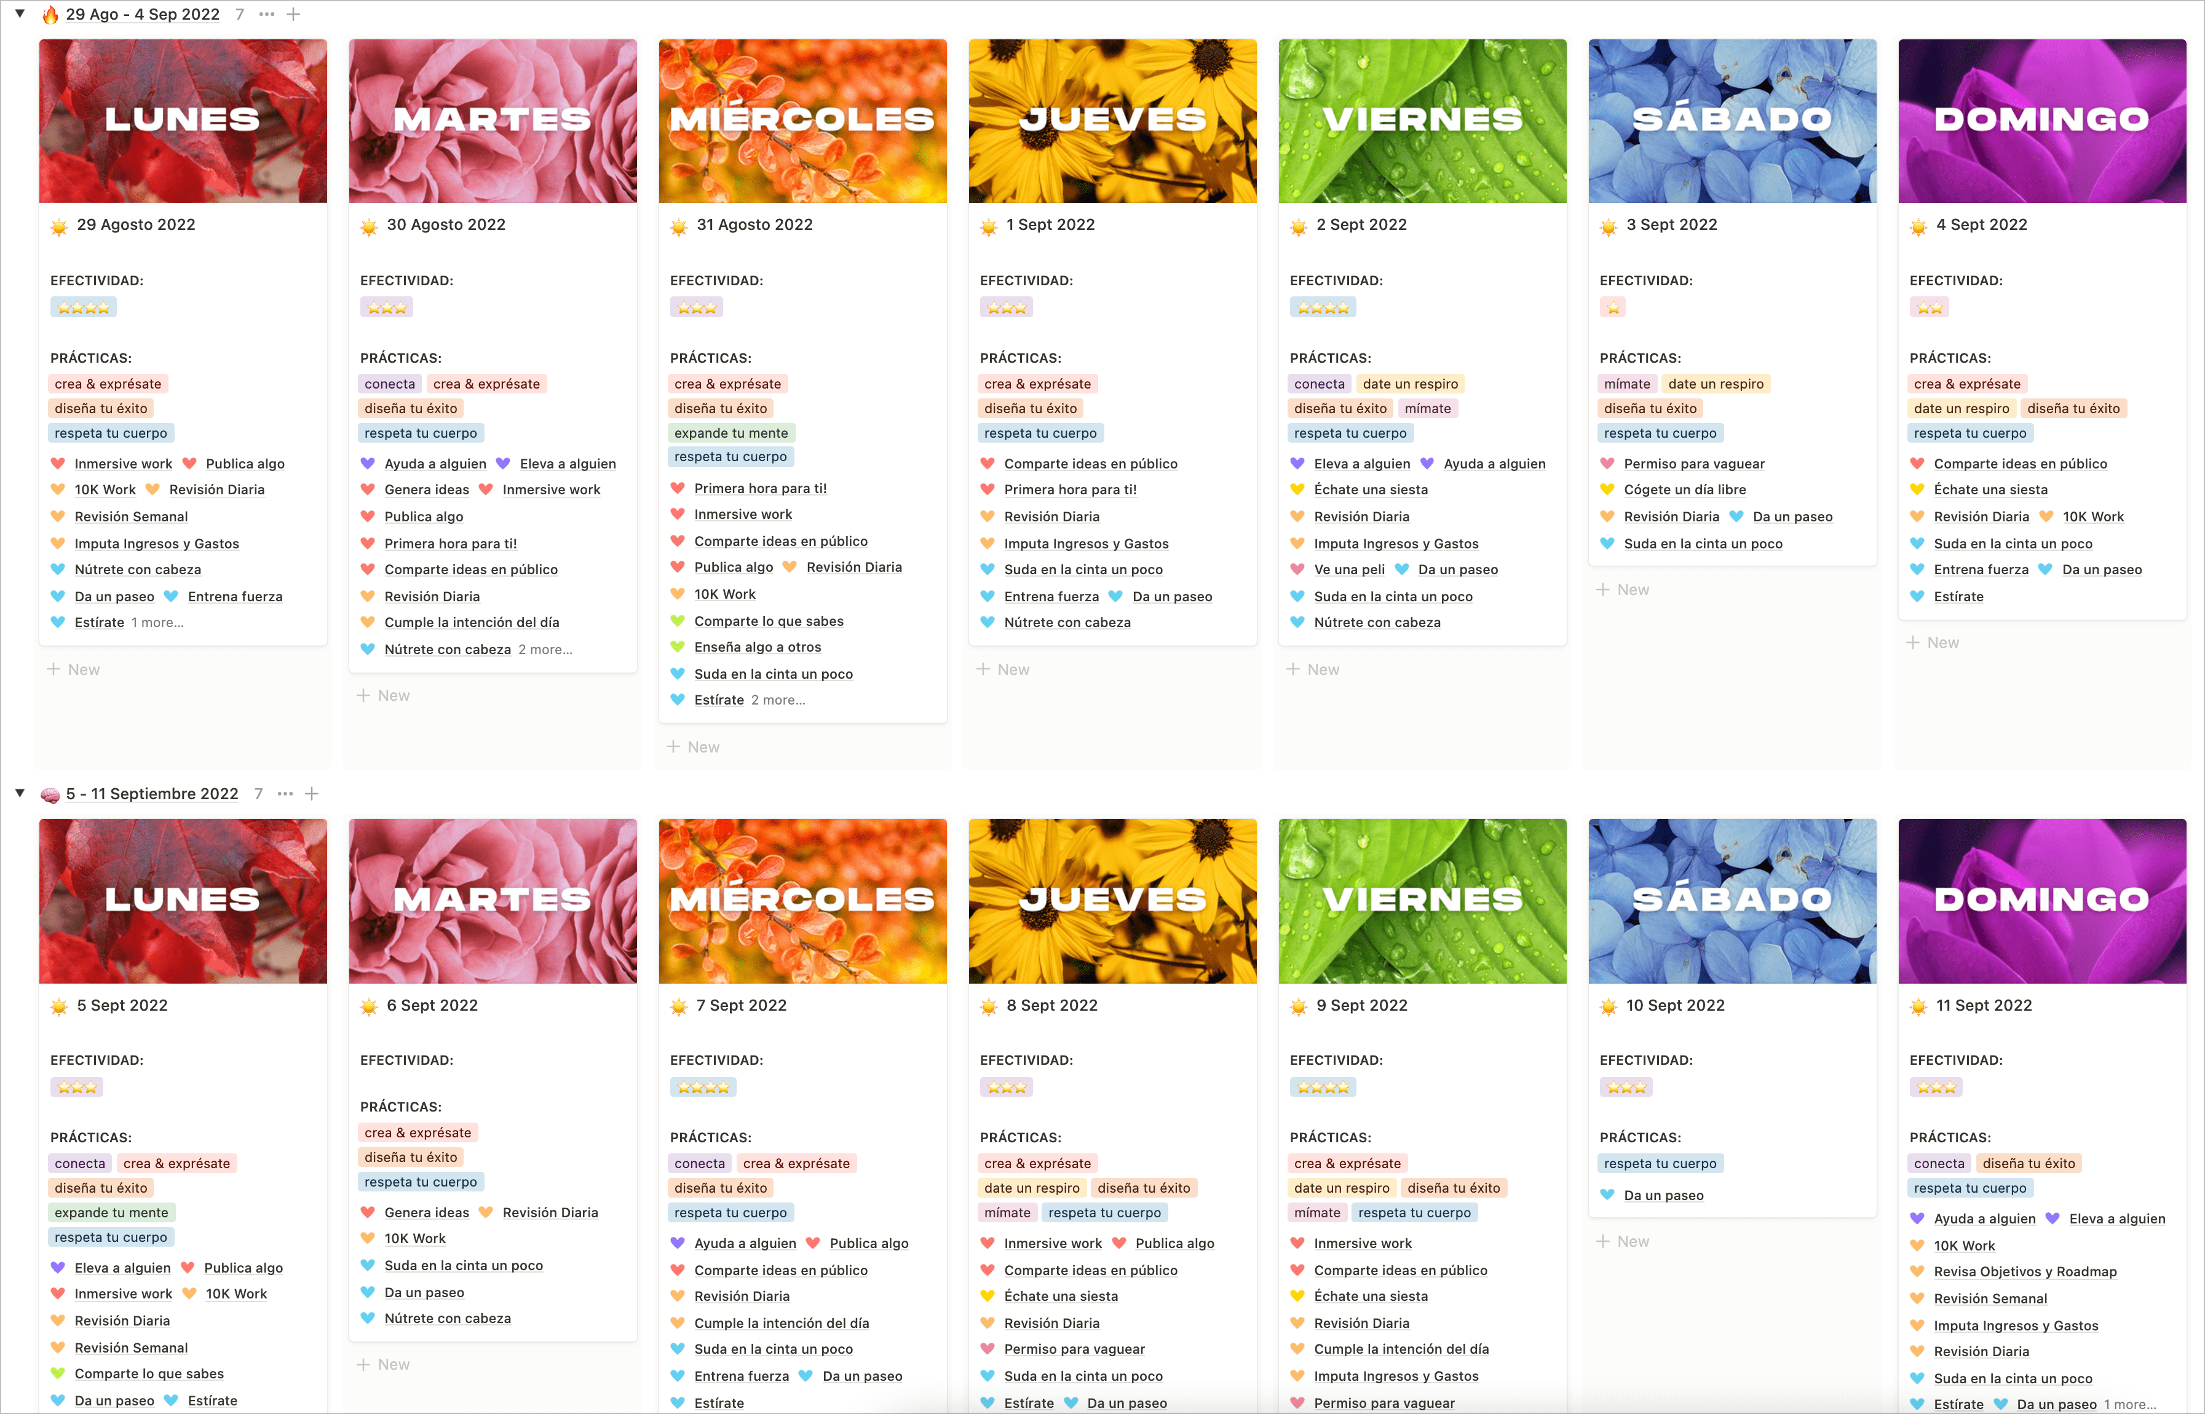Click 'date un respiro' tag on 2 Sept card
Screen dimensions: 2205x1414
(x=1410, y=384)
